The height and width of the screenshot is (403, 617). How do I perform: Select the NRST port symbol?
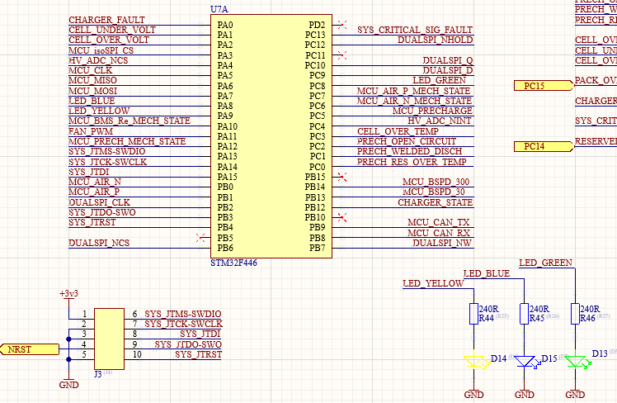click(x=30, y=349)
